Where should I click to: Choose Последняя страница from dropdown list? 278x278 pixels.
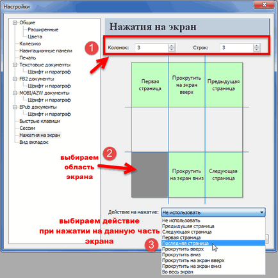(x=213, y=243)
